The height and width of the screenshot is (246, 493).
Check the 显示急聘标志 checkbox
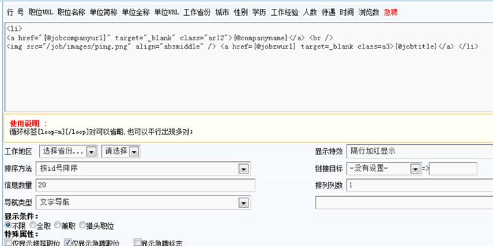(137, 243)
